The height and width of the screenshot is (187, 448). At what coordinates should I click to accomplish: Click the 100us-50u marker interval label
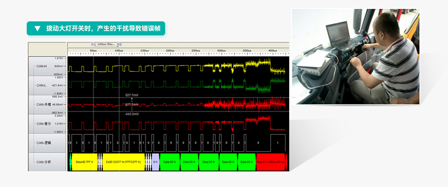[x=106, y=44]
